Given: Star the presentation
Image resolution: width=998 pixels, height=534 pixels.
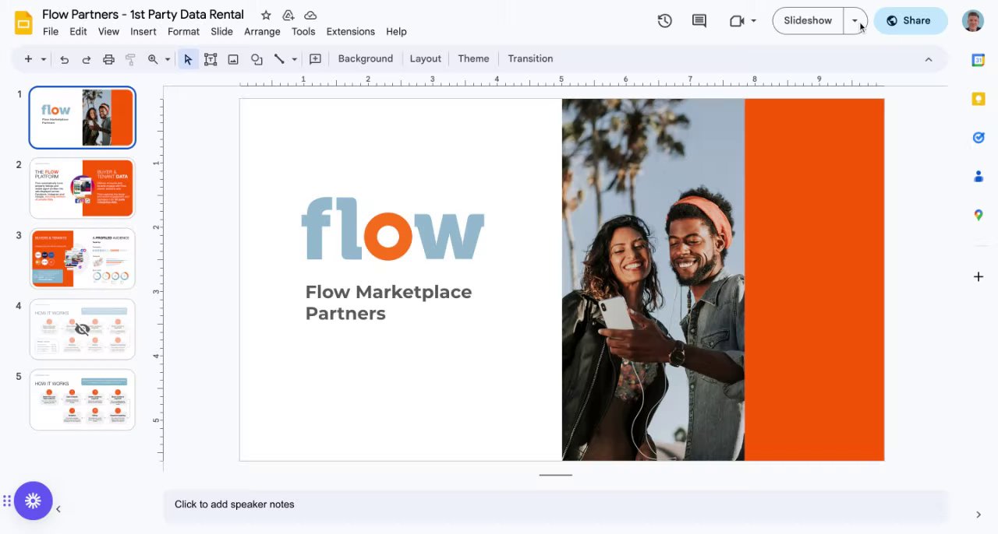Looking at the screenshot, I should tap(266, 15).
